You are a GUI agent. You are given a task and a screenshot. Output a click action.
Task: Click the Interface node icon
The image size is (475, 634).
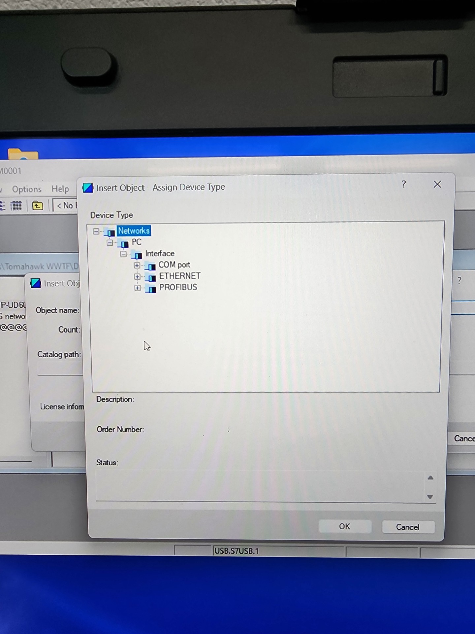[137, 255]
